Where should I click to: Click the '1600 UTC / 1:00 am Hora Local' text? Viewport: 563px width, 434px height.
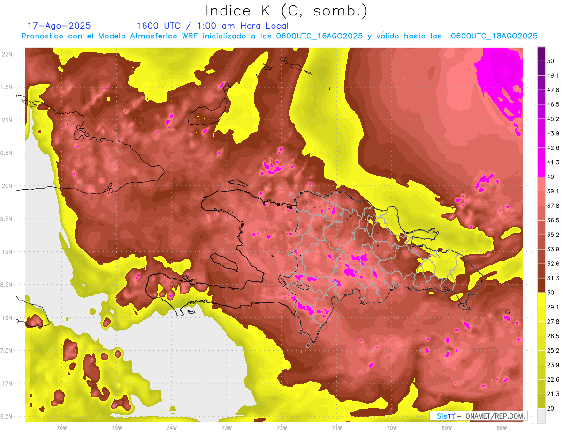[x=213, y=26]
